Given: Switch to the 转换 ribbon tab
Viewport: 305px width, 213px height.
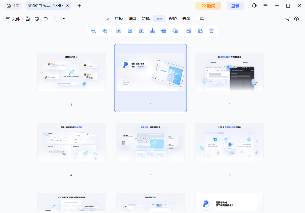Looking at the screenshot, I should coord(146,19).
